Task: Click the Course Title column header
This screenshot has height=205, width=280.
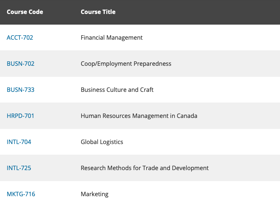Action: coord(98,12)
